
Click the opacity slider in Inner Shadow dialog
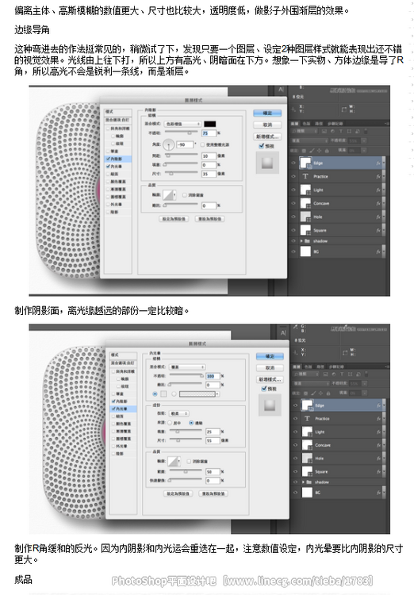(181, 132)
